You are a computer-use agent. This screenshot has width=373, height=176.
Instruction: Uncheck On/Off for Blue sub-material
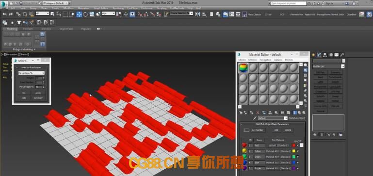(298, 162)
